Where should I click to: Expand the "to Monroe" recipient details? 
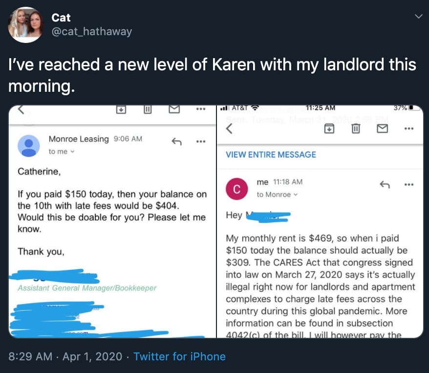276,194
